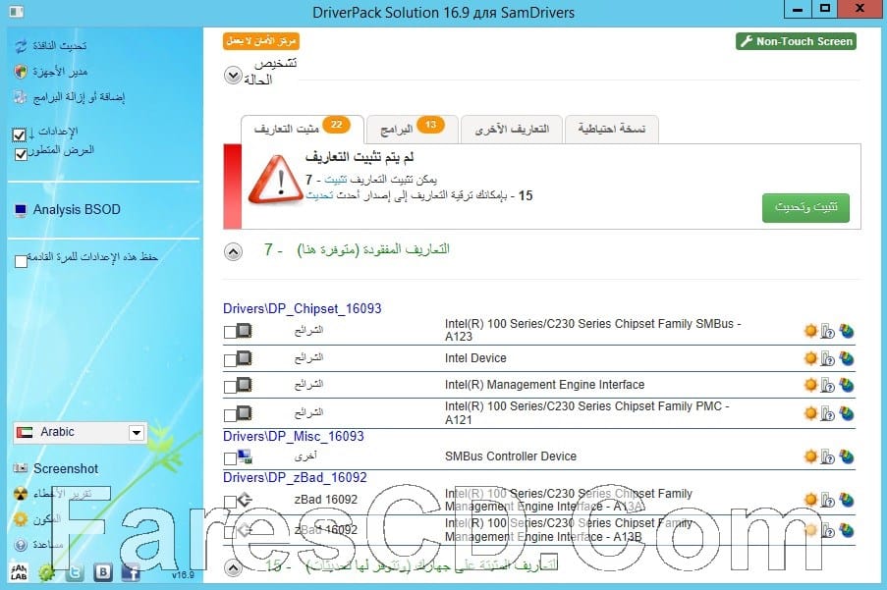Click sun icon for SMBus Controller Device

810,456
